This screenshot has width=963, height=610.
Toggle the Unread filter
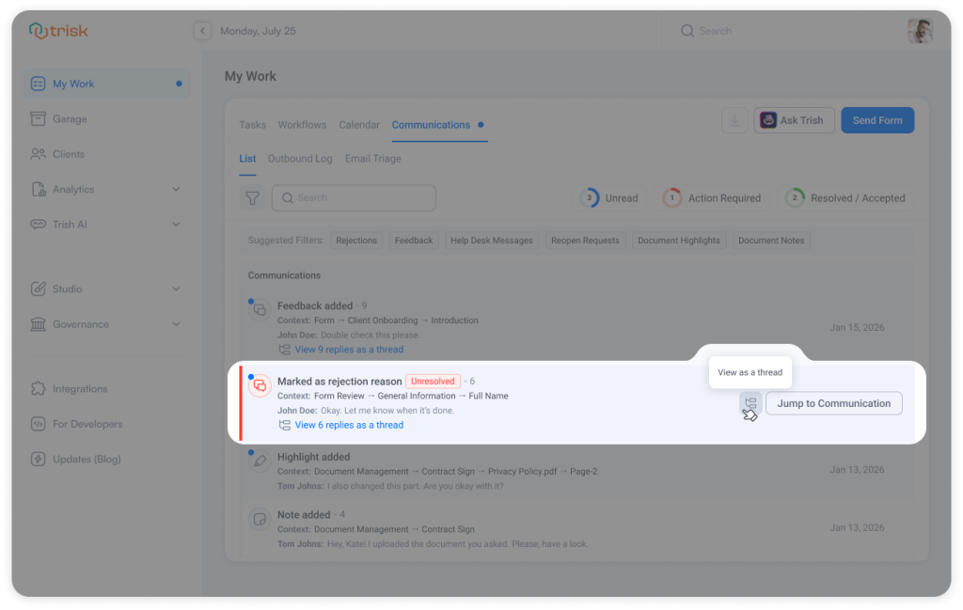(610, 197)
